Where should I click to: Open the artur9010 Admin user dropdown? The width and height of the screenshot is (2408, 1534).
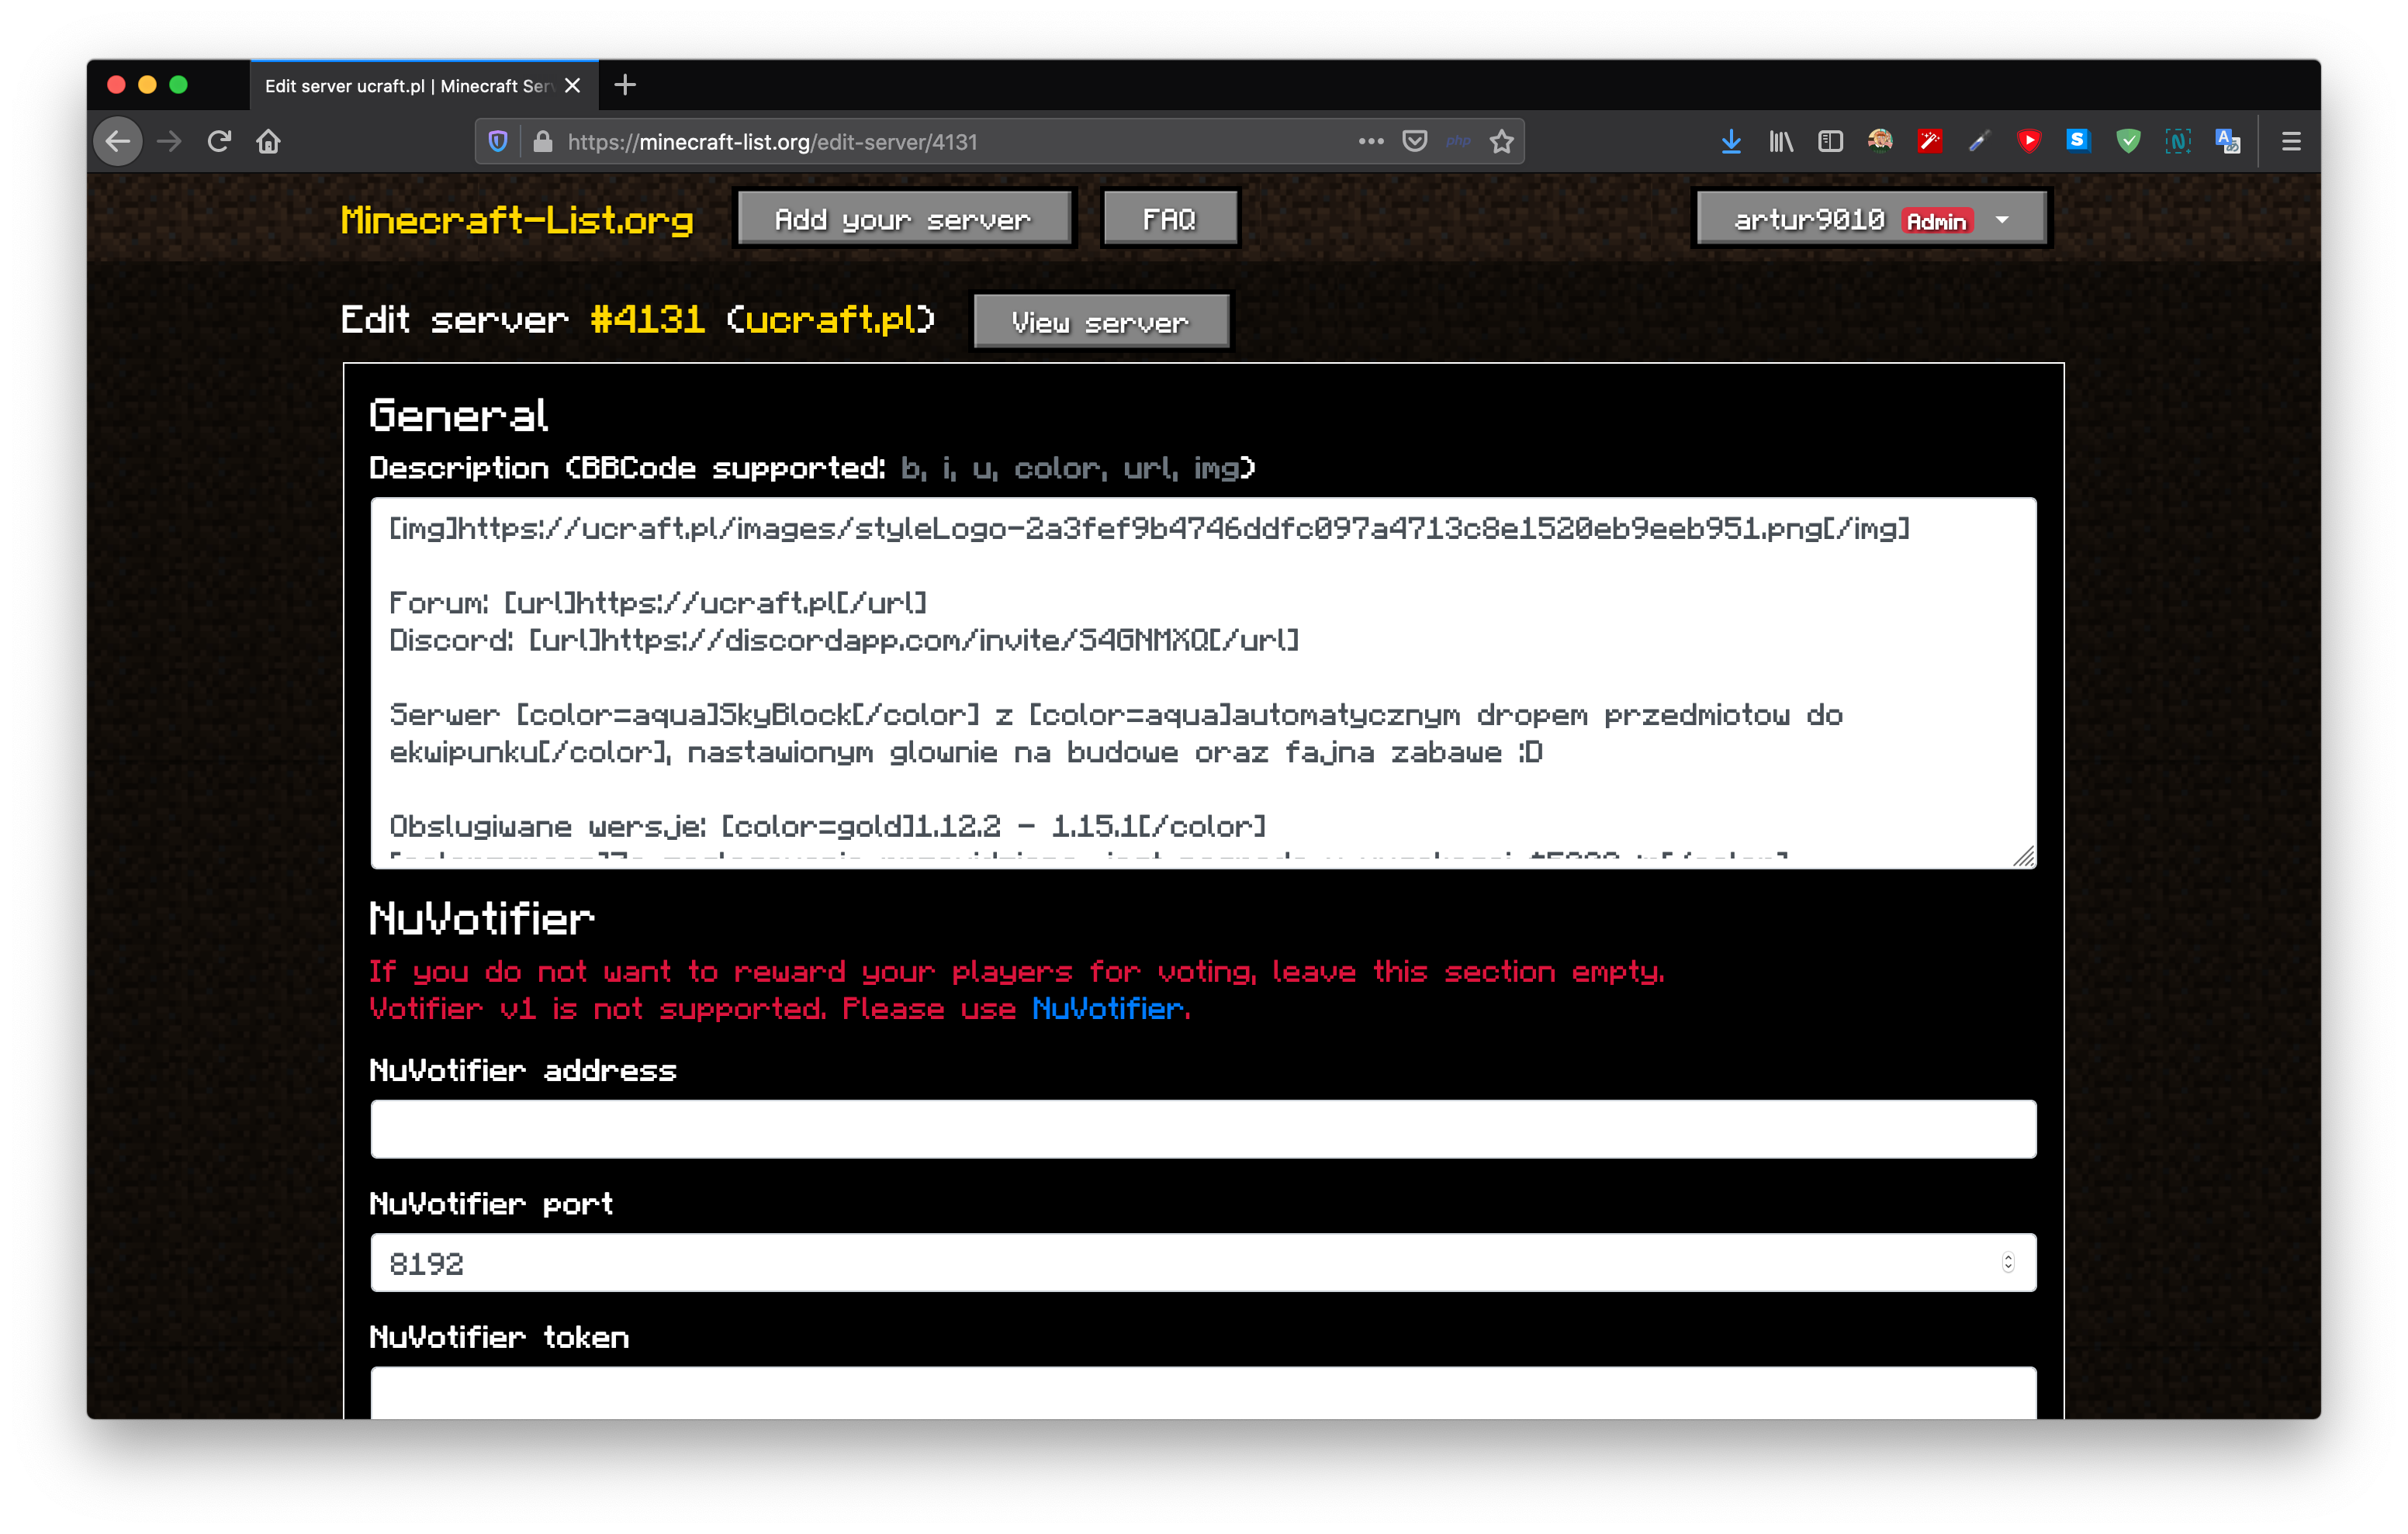click(x=1871, y=220)
